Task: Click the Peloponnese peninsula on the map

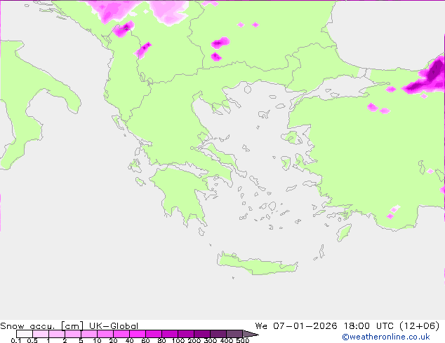Action: coord(183,192)
